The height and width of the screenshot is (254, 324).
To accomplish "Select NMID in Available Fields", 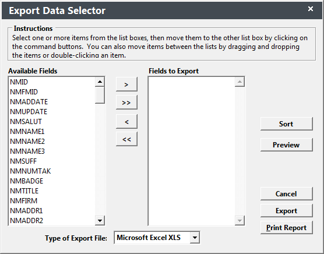I will point(19,82).
